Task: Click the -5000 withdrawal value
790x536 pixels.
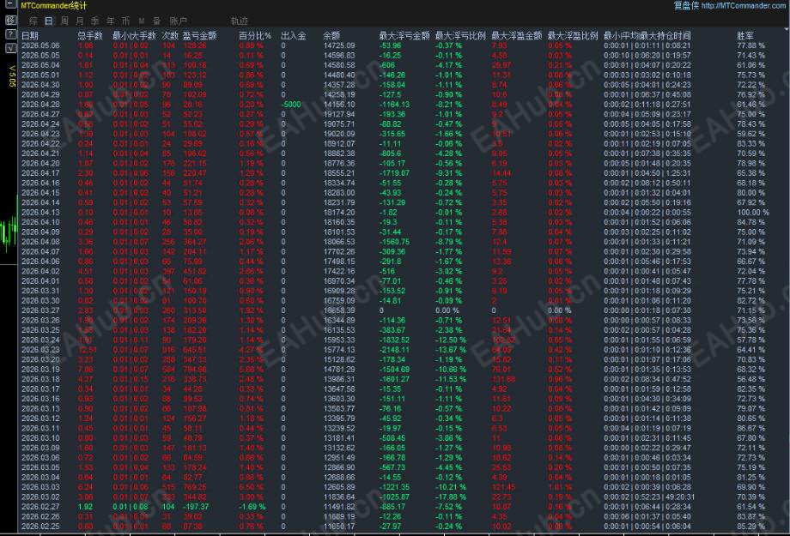Action: (x=291, y=104)
